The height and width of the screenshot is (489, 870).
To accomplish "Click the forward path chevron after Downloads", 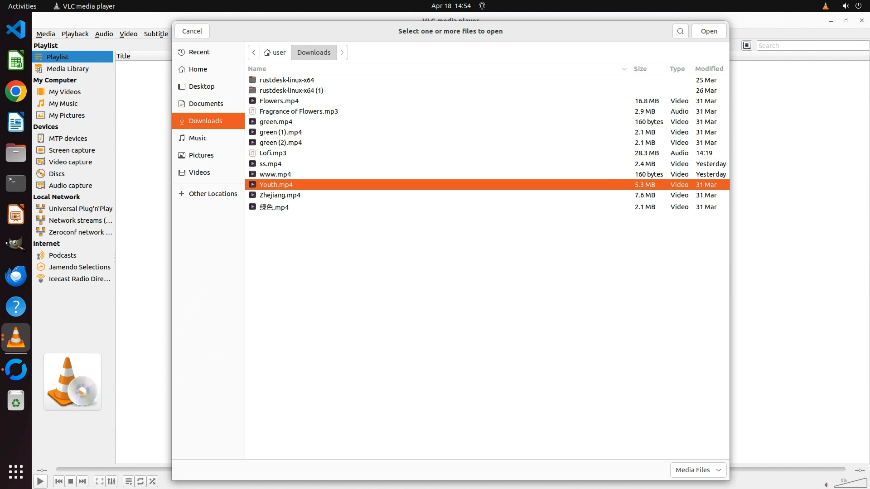I will (x=342, y=53).
